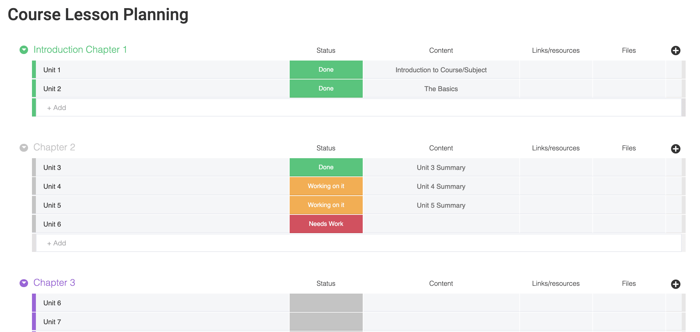Edit Unit 4 Summary content cell
The width and height of the screenshot is (700, 332).
pyautogui.click(x=441, y=186)
